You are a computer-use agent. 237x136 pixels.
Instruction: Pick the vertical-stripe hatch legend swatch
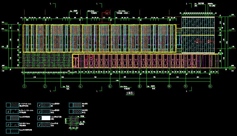pyautogui.click(x=77, y=105)
